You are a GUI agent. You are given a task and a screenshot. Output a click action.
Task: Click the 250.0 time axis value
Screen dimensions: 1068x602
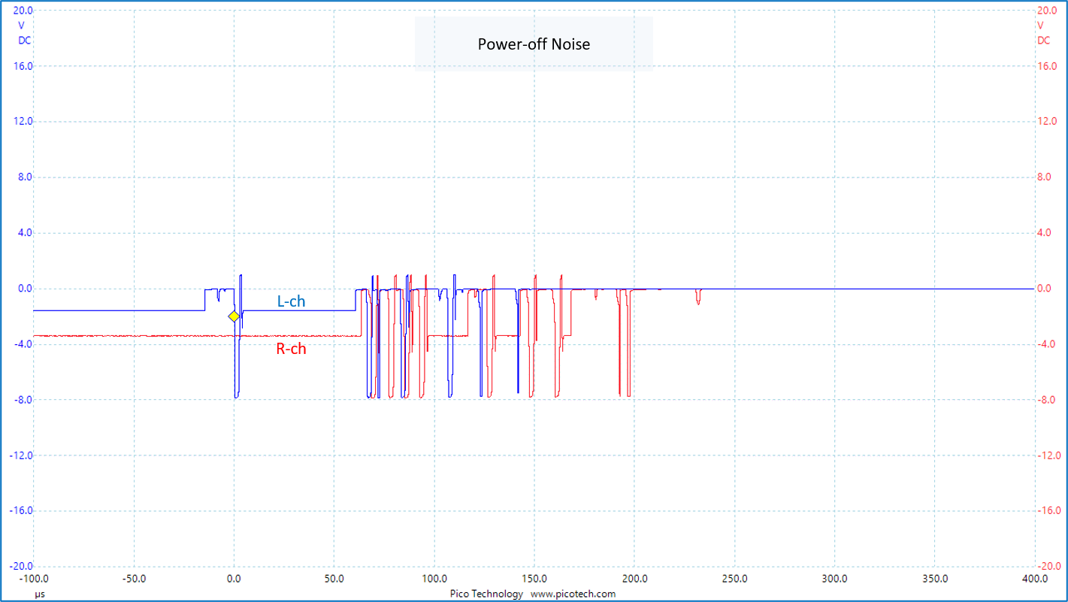tap(734, 579)
